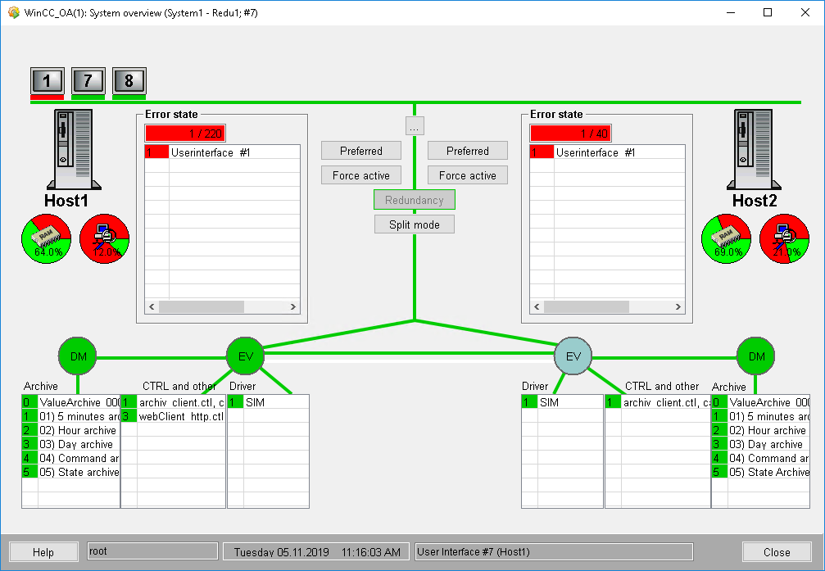825x571 pixels.
Task: Click the left green EV manager circle
Action: (245, 356)
